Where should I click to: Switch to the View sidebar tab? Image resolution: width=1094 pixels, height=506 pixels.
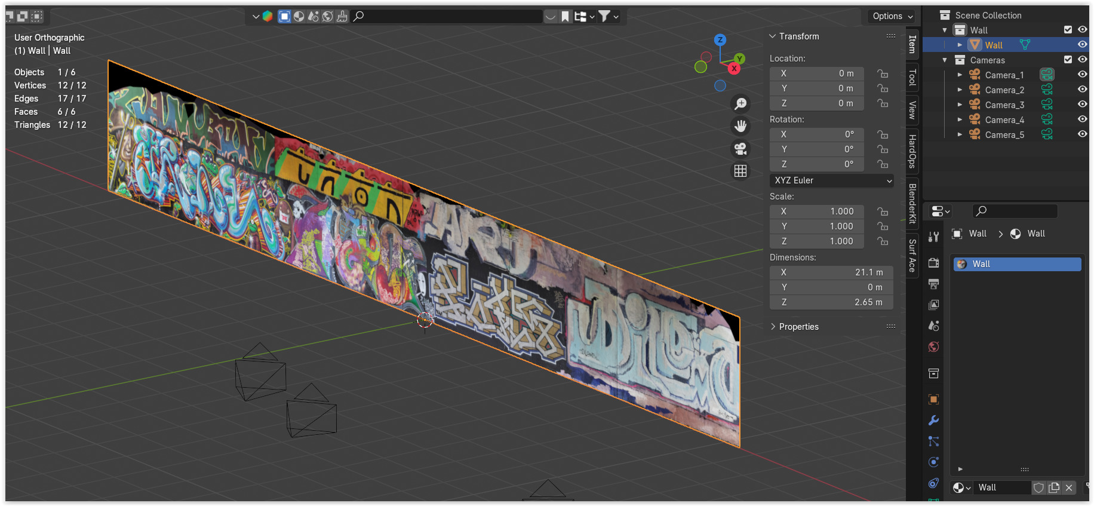tap(912, 110)
